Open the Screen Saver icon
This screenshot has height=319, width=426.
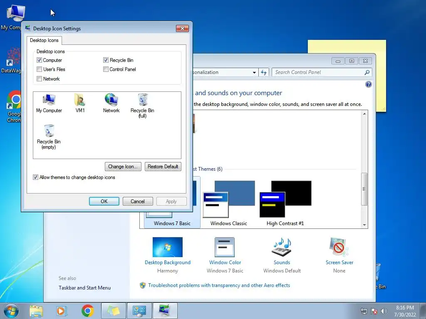pos(339,247)
